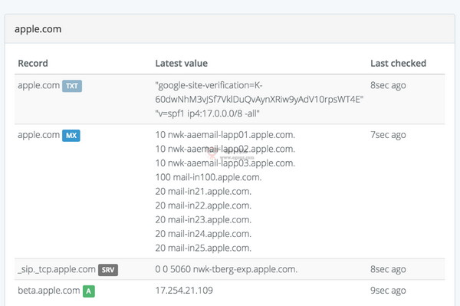This screenshot has width=460, height=306.
Task: Click the google-site-verification TXT value
Action: click(x=259, y=93)
